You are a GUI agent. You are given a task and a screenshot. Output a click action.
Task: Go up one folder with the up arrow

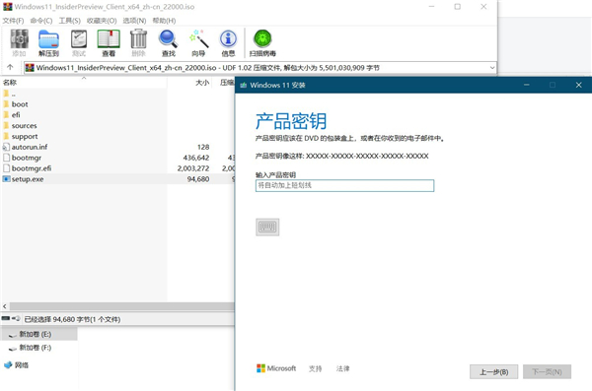[x=10, y=68]
